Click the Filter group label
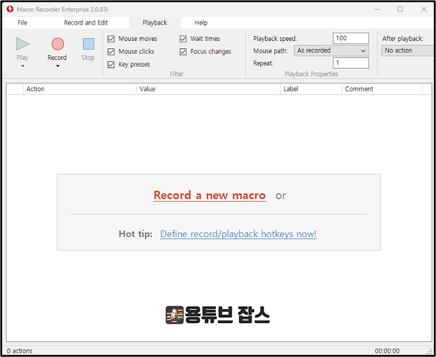The width and height of the screenshot is (436, 357). point(176,74)
